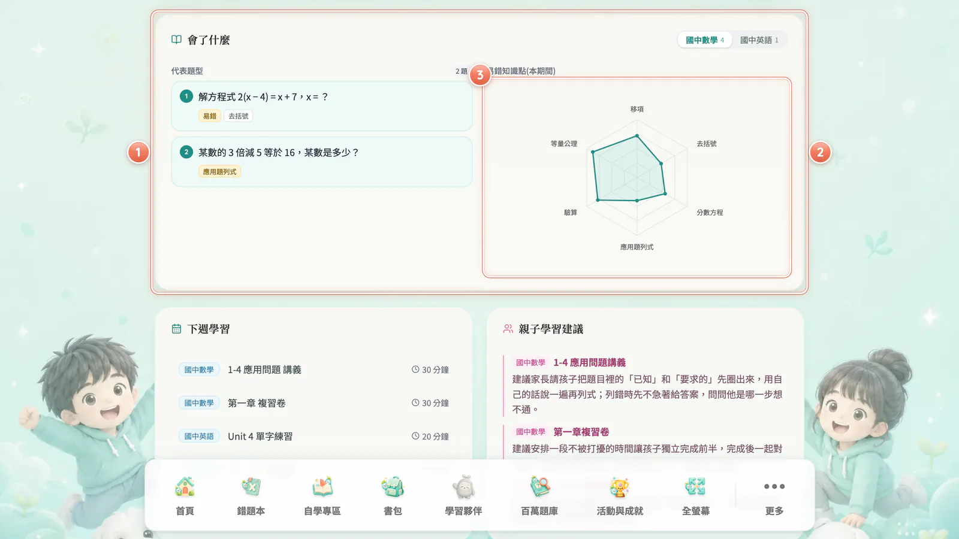The width and height of the screenshot is (959, 539).
Task: Click the 國中英語 tag on Unit 4 row
Action: [199, 437]
